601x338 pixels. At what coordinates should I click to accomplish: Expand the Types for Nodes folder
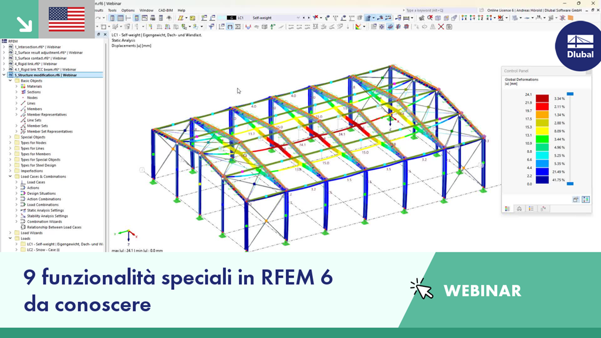tap(11, 143)
